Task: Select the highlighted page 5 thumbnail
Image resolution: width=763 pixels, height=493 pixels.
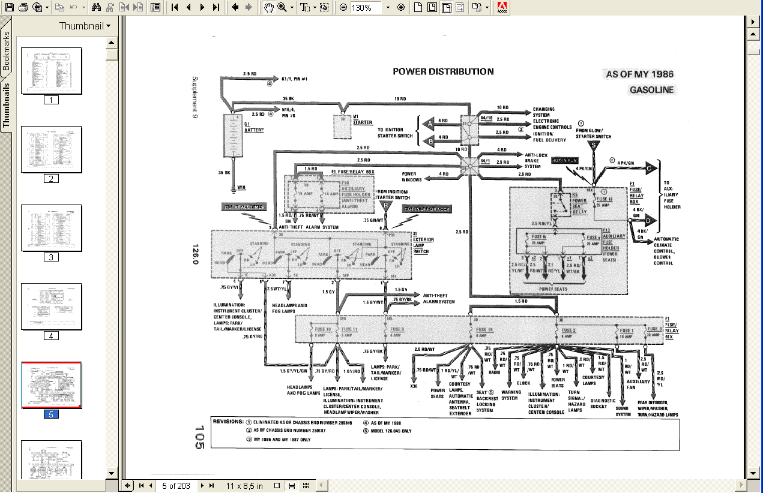Action: point(52,385)
